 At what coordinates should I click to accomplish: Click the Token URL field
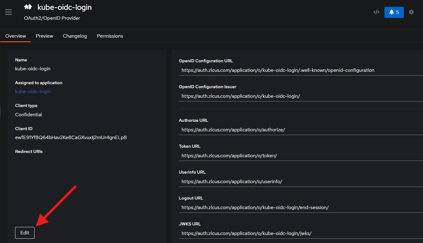301,156
